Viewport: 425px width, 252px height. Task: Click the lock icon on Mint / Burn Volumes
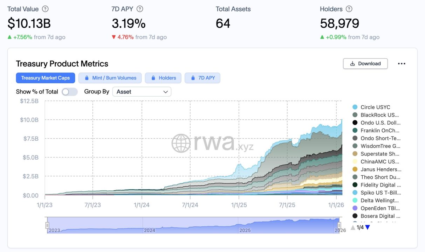coord(88,78)
